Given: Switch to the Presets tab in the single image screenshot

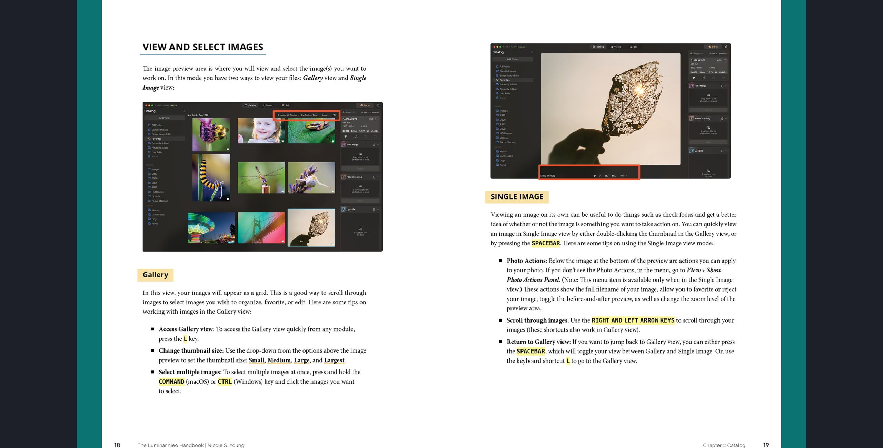Looking at the screenshot, I should [616, 47].
